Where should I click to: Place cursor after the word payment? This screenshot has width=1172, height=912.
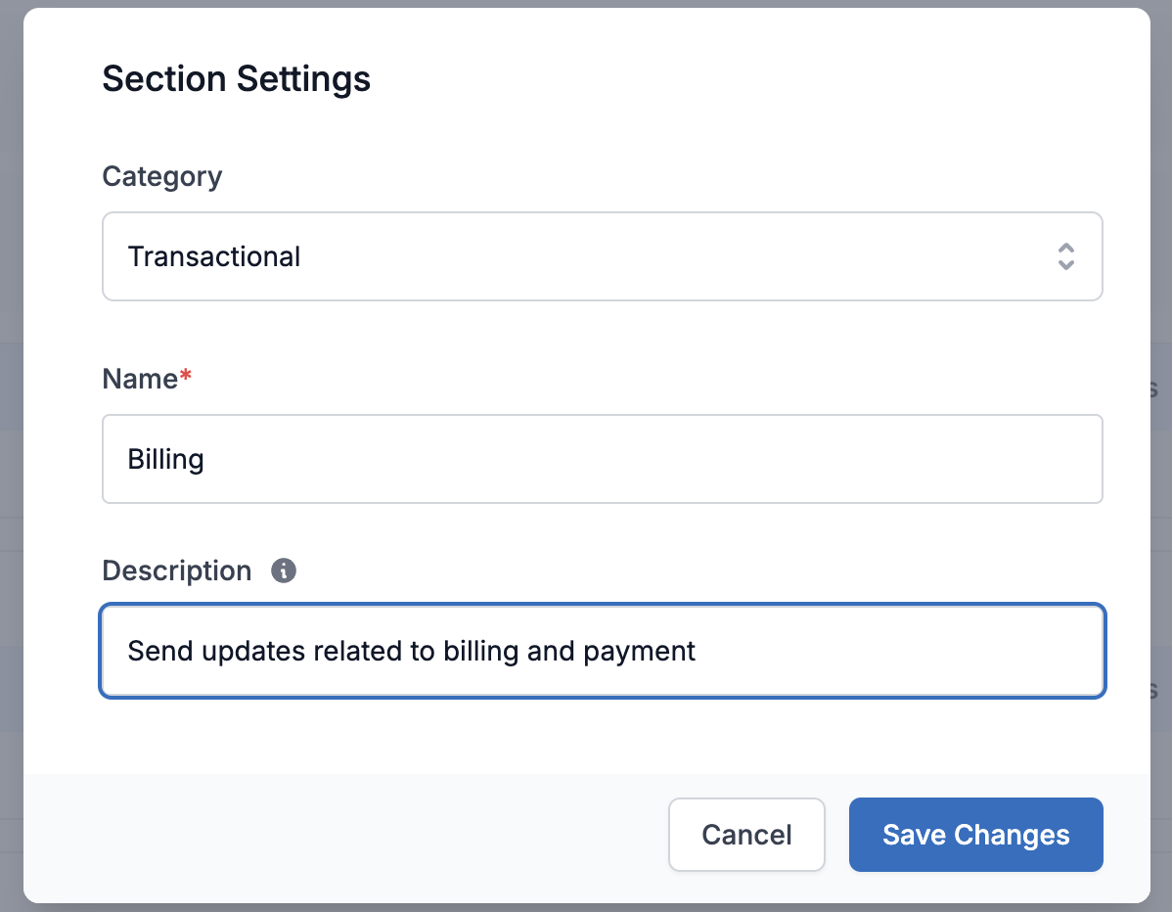[x=697, y=651]
